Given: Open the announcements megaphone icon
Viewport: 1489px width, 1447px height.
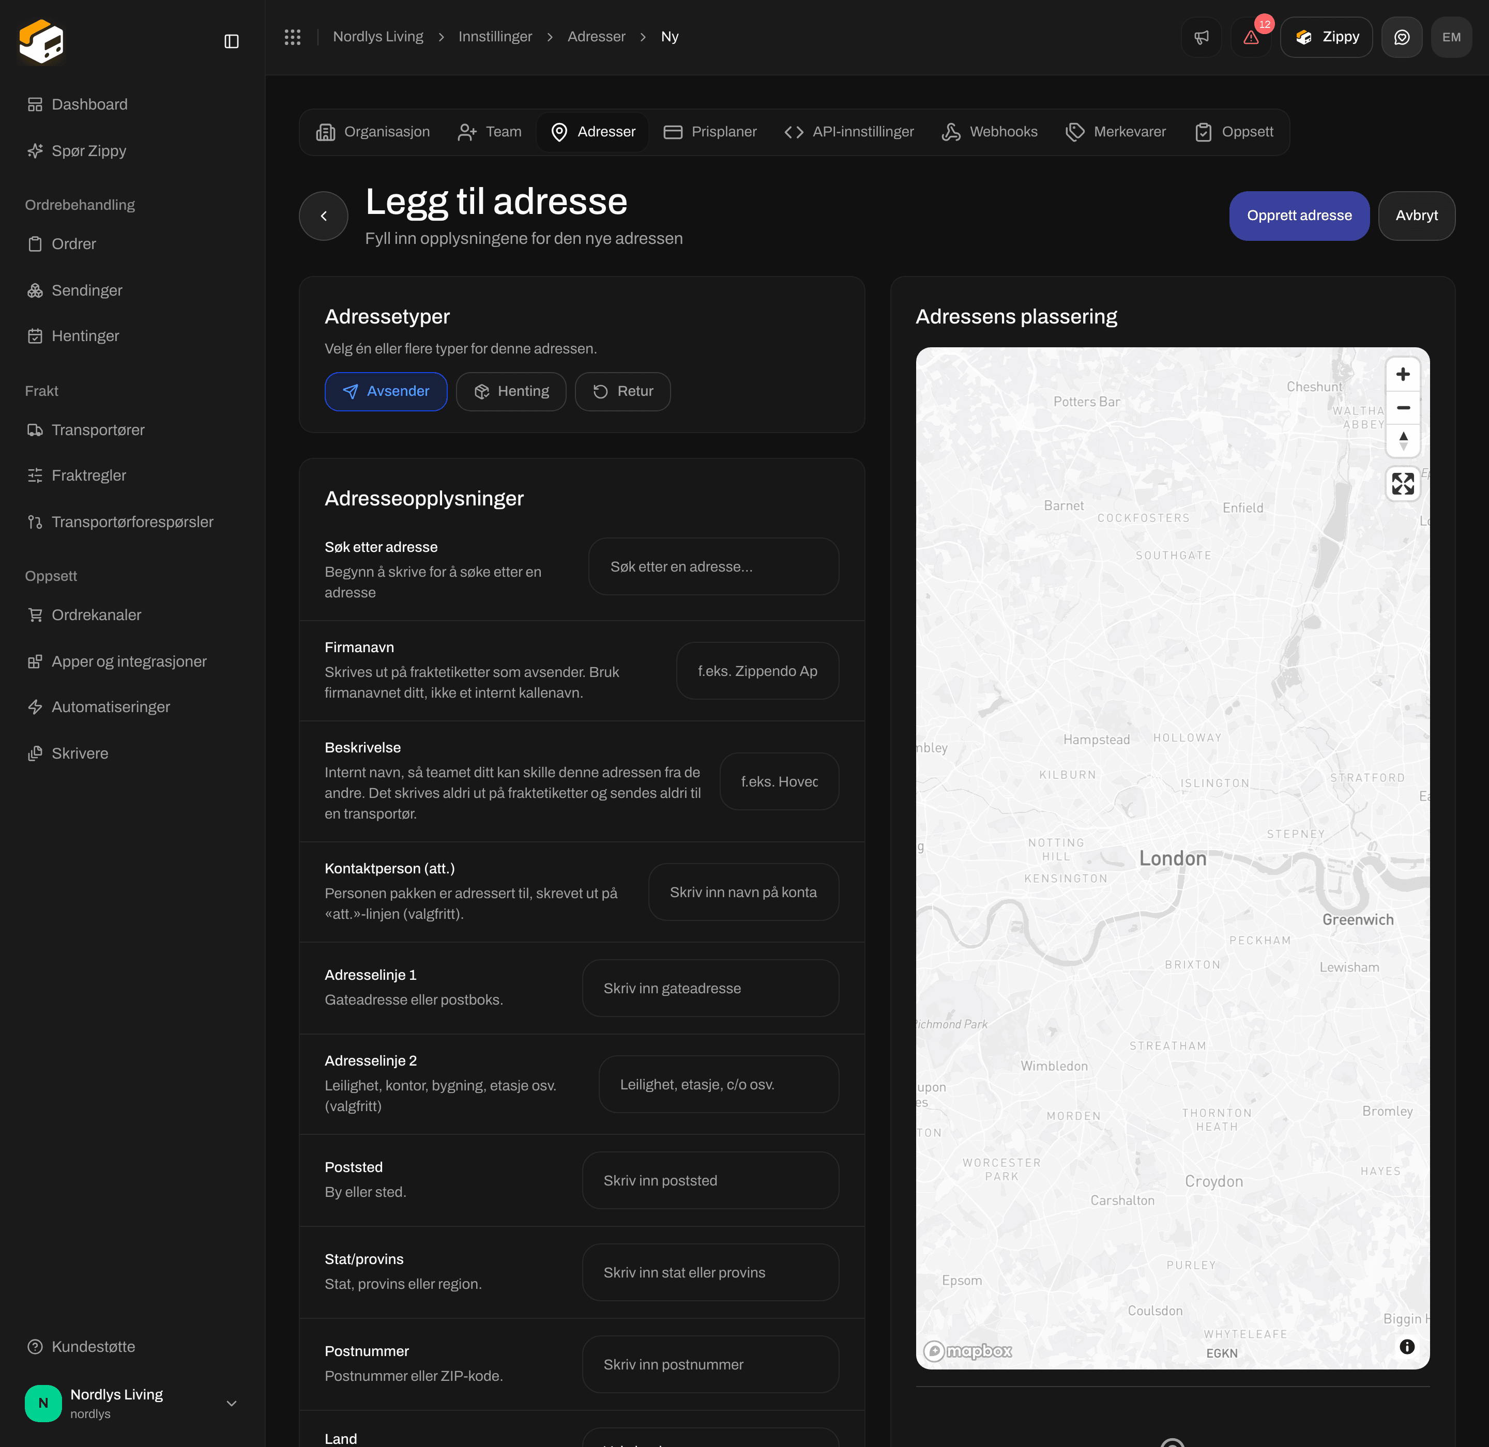Looking at the screenshot, I should (x=1202, y=37).
